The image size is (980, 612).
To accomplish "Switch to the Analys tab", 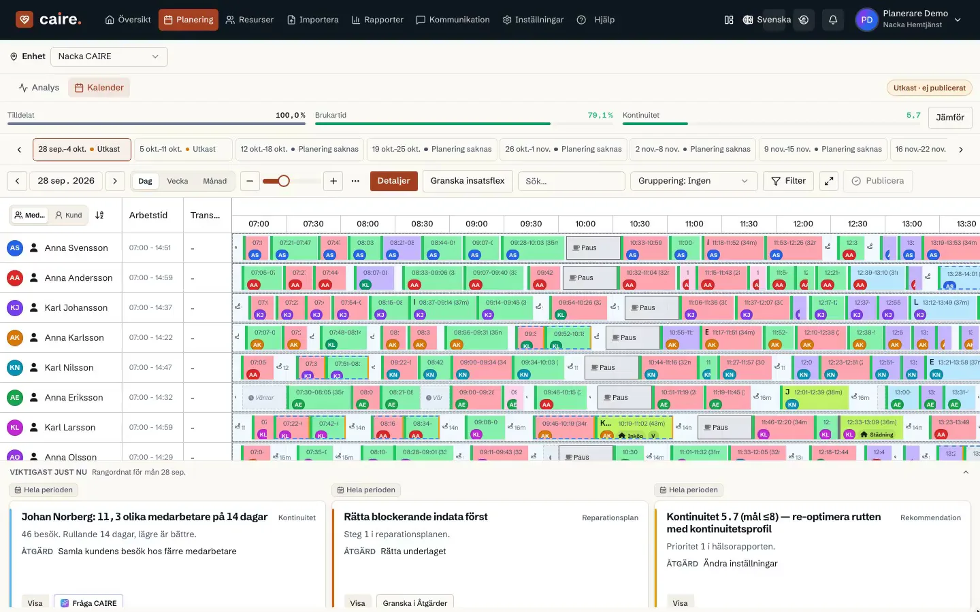I will 39,88.
